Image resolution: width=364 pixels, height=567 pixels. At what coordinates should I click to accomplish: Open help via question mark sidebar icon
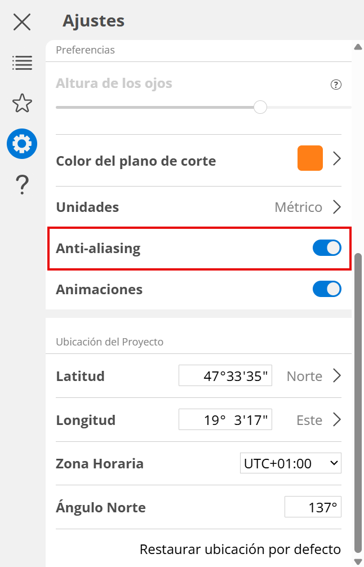click(22, 184)
